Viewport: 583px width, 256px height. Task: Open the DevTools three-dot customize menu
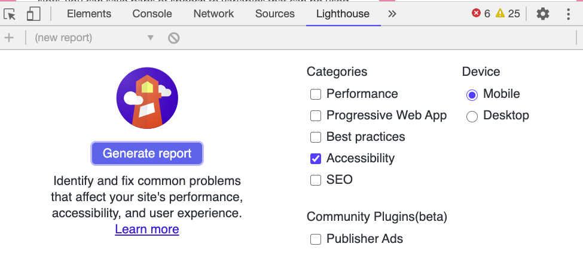point(568,14)
